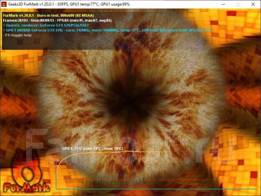Maximize the FurMark window

click(x=238, y=4)
